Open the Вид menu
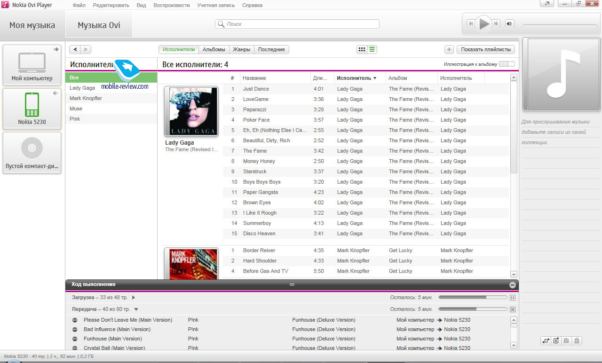Image resolution: width=602 pixels, height=363 pixels. click(141, 5)
